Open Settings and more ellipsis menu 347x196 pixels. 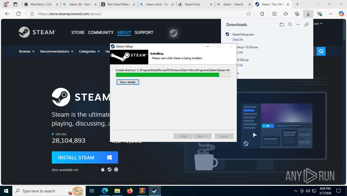tap(331, 14)
